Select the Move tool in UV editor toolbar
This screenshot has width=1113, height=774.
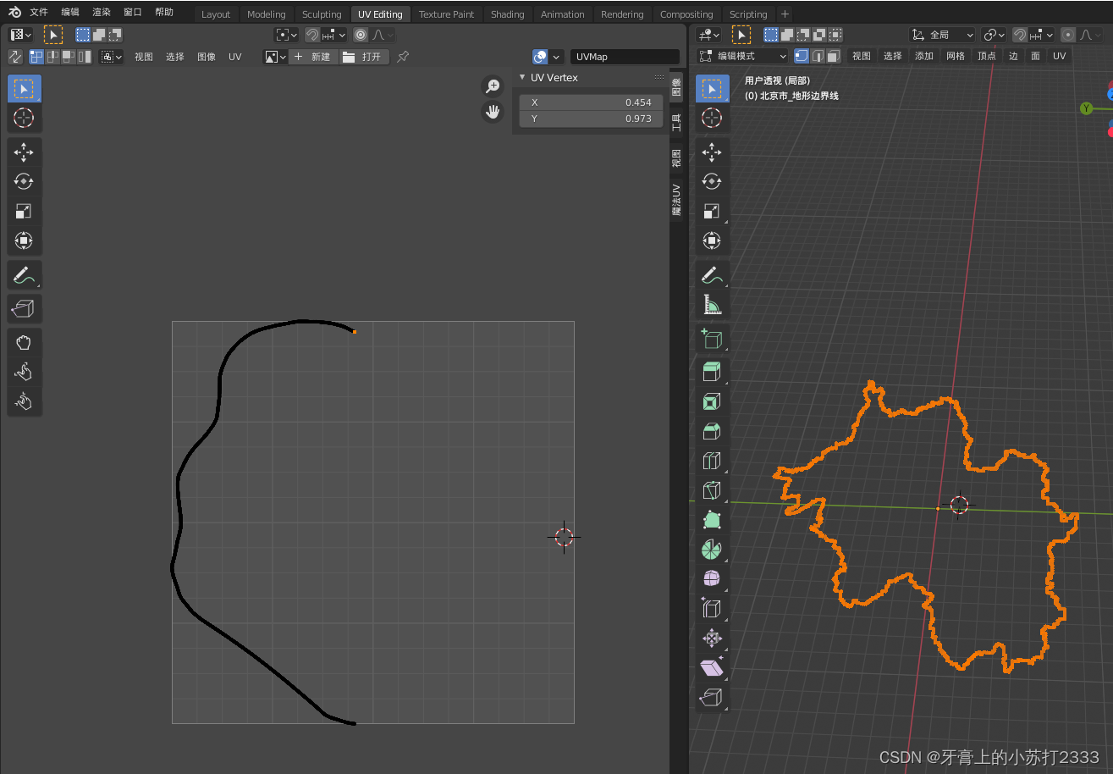24,152
